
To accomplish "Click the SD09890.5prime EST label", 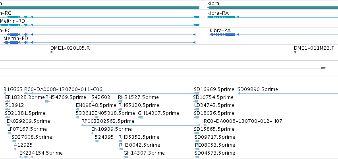I will pos(258,89).
